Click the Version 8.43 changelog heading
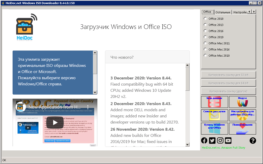263x164 pixels. click(x=141, y=104)
